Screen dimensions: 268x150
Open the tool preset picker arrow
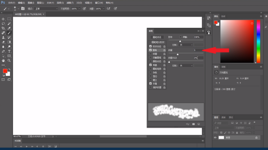click(x=8, y=9)
